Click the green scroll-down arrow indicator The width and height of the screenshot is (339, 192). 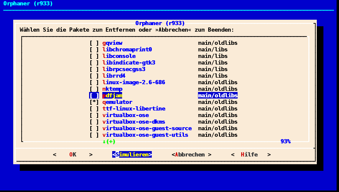coord(104,142)
